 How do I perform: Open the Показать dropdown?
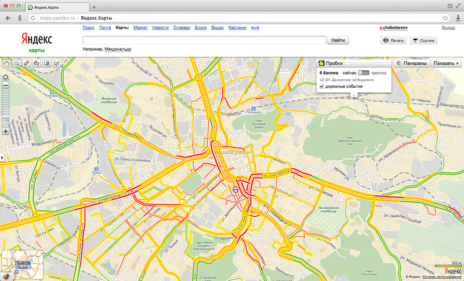point(446,64)
